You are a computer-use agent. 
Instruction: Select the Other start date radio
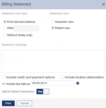click(x=5, y=28)
